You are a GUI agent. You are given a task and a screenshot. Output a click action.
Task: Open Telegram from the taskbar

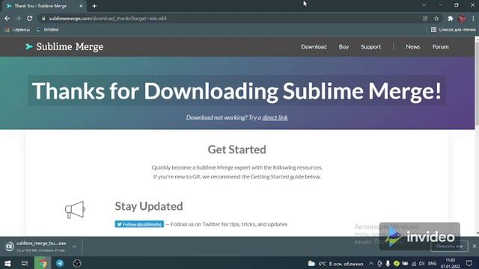pos(60,263)
